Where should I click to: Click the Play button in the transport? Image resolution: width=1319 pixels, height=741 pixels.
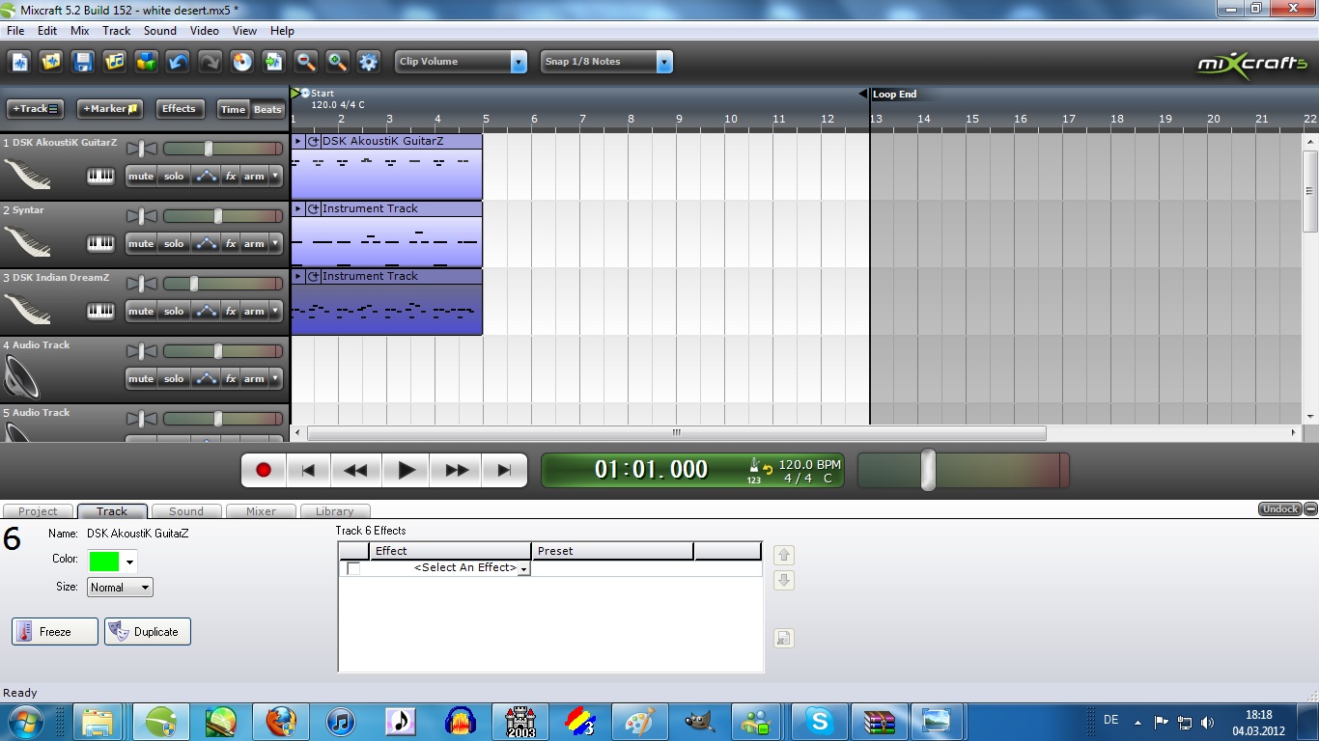[x=407, y=470]
